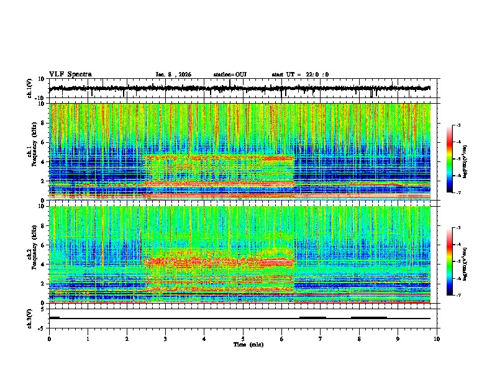
Task: Click the "VLF Spectra" title text
Action: pyautogui.click(x=70, y=75)
